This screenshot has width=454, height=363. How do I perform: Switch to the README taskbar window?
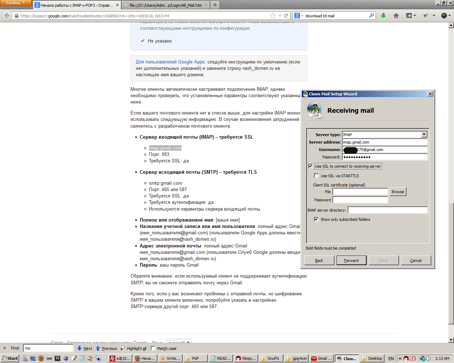click(x=221, y=358)
